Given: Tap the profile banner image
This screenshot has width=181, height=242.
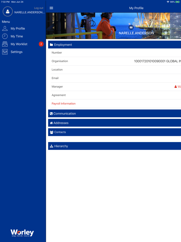Looking at the screenshot, I should pos(113,26).
